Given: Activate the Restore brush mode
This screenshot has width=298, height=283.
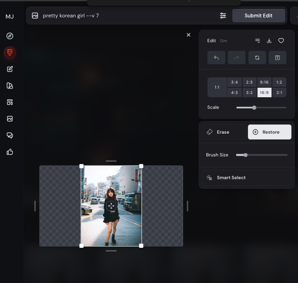Looking at the screenshot, I should click(269, 132).
